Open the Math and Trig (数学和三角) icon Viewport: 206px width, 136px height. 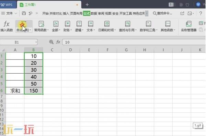click(x=148, y=24)
